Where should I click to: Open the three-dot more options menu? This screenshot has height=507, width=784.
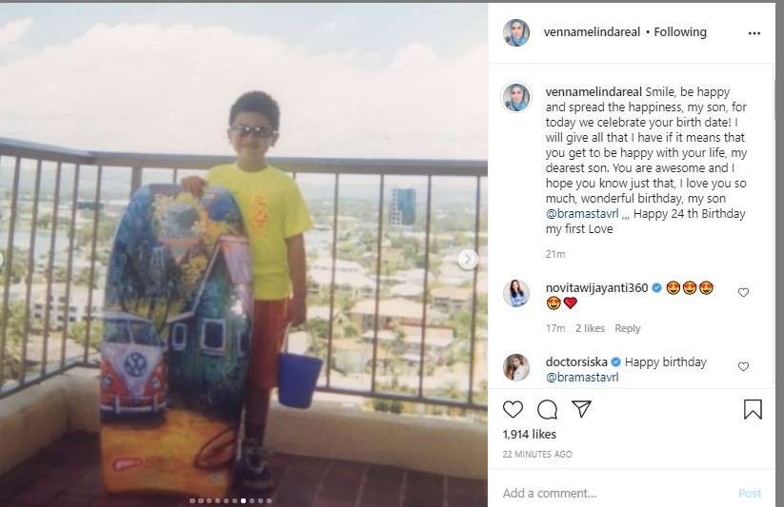[x=754, y=33]
